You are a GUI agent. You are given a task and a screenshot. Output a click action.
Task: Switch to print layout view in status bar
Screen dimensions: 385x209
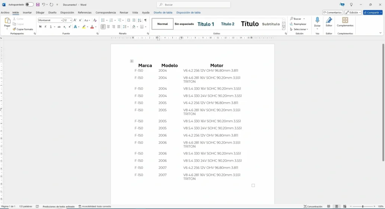pos(336,206)
